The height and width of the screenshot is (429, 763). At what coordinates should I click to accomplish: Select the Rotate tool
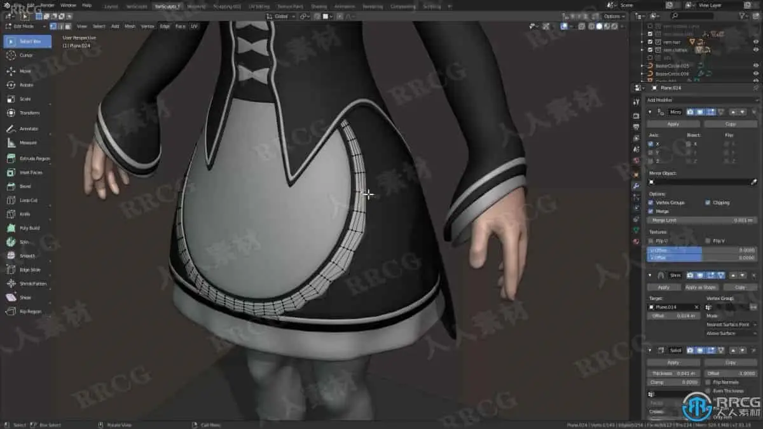pyautogui.click(x=26, y=85)
